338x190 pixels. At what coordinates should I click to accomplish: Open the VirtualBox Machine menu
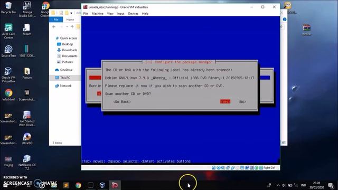[x=97, y=14]
